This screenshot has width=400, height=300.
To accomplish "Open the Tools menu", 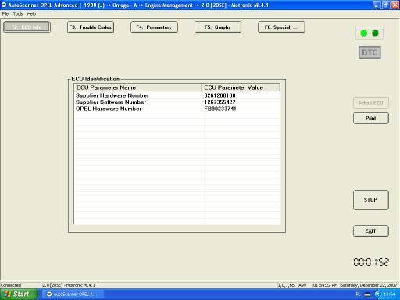I will coord(18,14).
